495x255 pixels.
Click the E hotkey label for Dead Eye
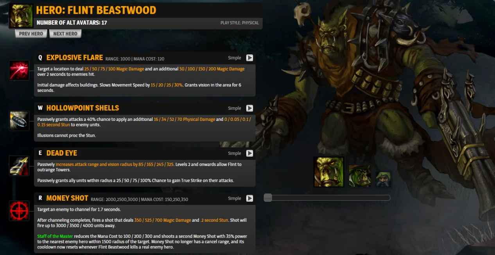click(x=40, y=153)
